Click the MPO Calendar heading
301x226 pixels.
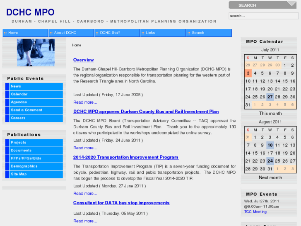click(x=265, y=41)
